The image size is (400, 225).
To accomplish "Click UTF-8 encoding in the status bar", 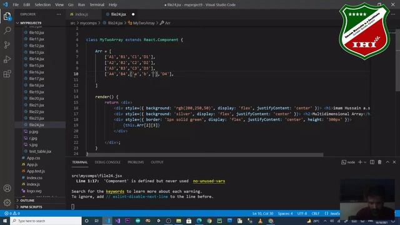I will 302,213.
